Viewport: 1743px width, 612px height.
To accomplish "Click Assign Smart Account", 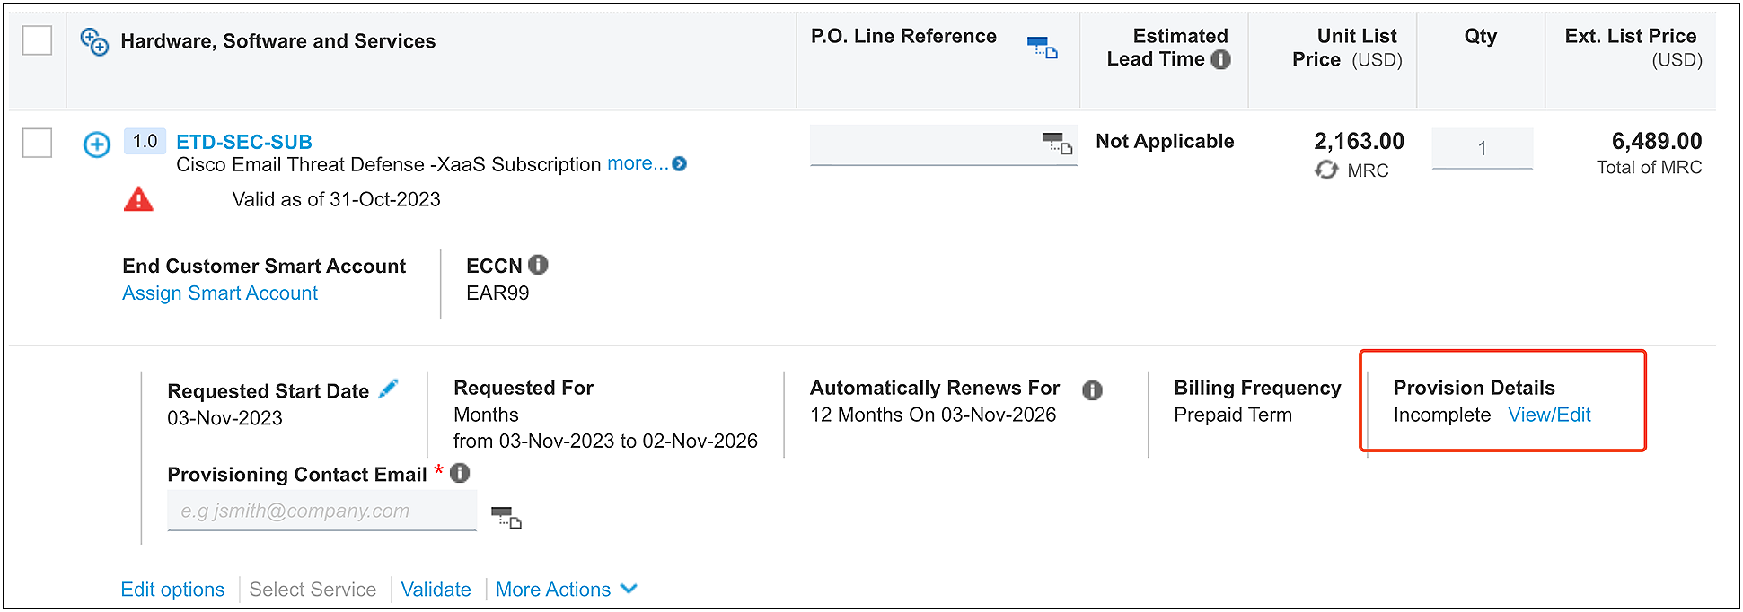I will (219, 293).
